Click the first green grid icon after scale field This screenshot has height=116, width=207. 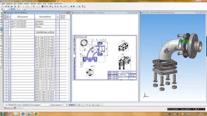pos(71,6)
